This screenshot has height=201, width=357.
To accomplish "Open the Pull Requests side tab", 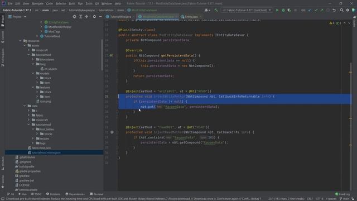I will coord(2,58).
